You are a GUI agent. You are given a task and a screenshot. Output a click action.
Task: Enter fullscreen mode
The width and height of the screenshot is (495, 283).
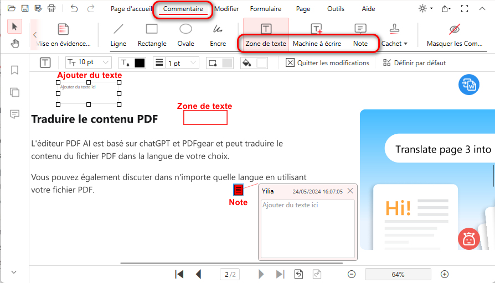pyautogui.click(x=465, y=8)
